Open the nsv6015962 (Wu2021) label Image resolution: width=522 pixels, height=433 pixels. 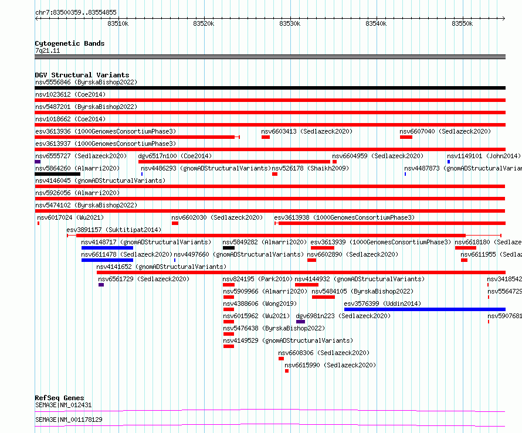coord(256,316)
